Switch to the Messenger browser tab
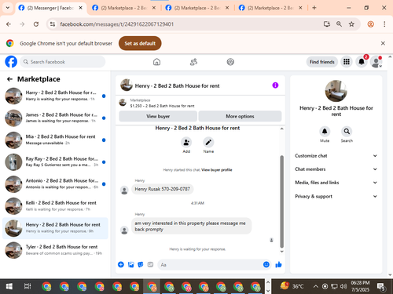The image size is (393, 294). pyautogui.click(x=50, y=8)
